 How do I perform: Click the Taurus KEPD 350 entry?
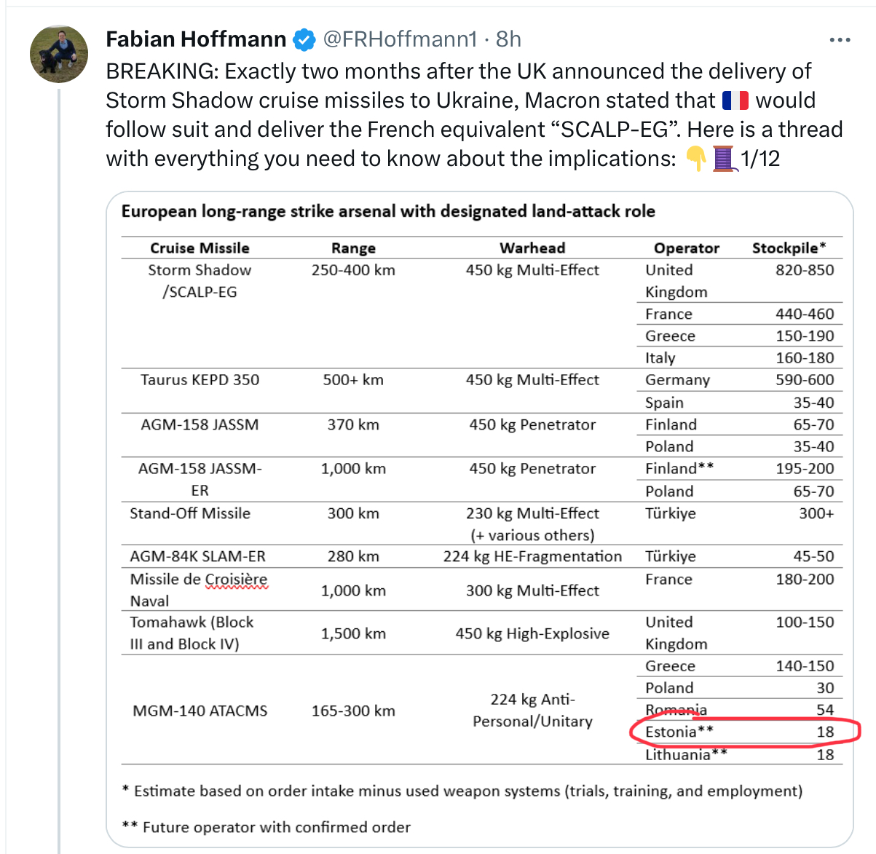(x=200, y=380)
